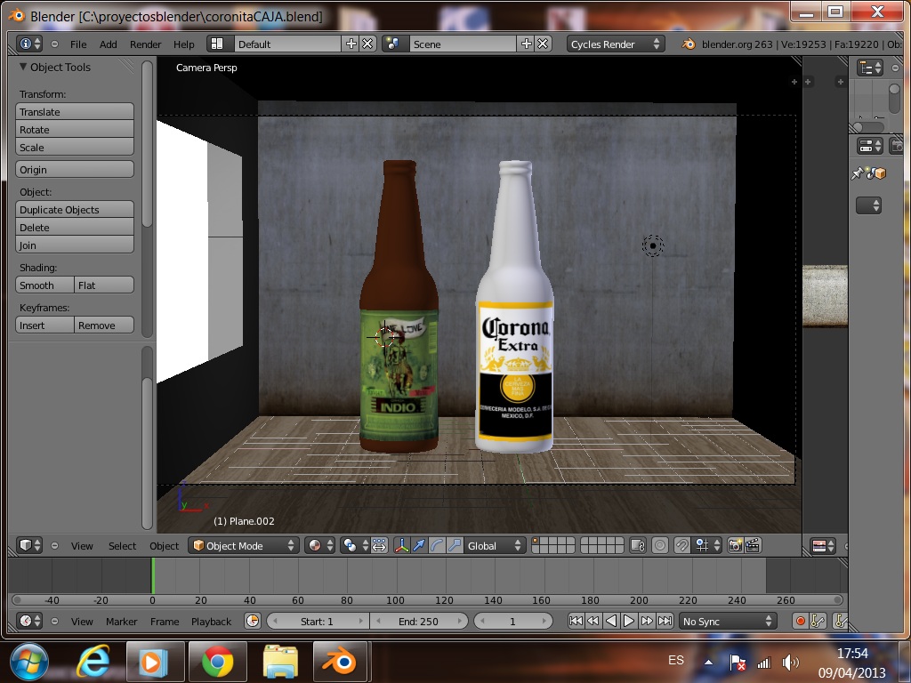Toggle proportional editing circle icon
The image size is (911, 683).
(660, 545)
